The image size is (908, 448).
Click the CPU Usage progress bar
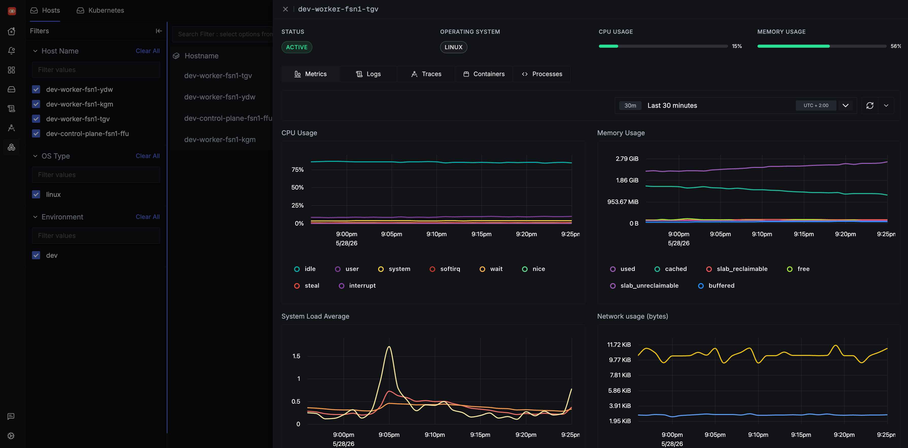tap(663, 46)
